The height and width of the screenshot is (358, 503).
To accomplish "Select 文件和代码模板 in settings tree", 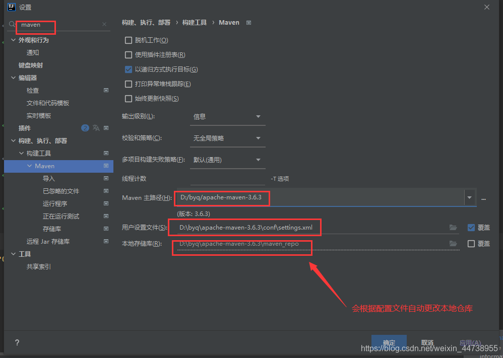I will click(48, 103).
